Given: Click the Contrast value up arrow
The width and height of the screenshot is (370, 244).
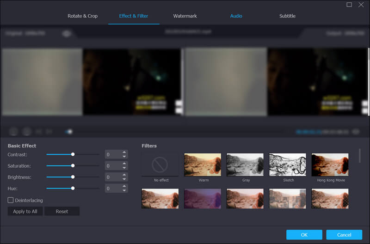Looking at the screenshot, I should coord(124,152).
